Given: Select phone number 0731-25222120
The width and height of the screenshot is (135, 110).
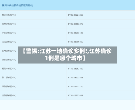Looking at the screenshot, I should coord(76,86).
